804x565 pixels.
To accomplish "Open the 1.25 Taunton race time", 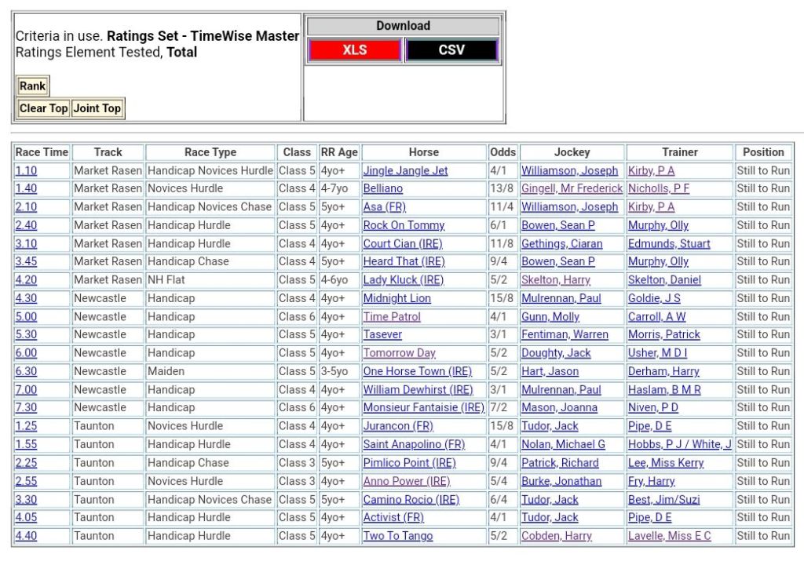I will coord(26,426).
